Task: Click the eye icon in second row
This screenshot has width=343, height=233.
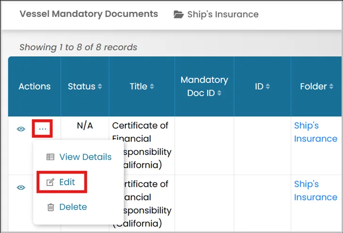Action: pos(21,188)
